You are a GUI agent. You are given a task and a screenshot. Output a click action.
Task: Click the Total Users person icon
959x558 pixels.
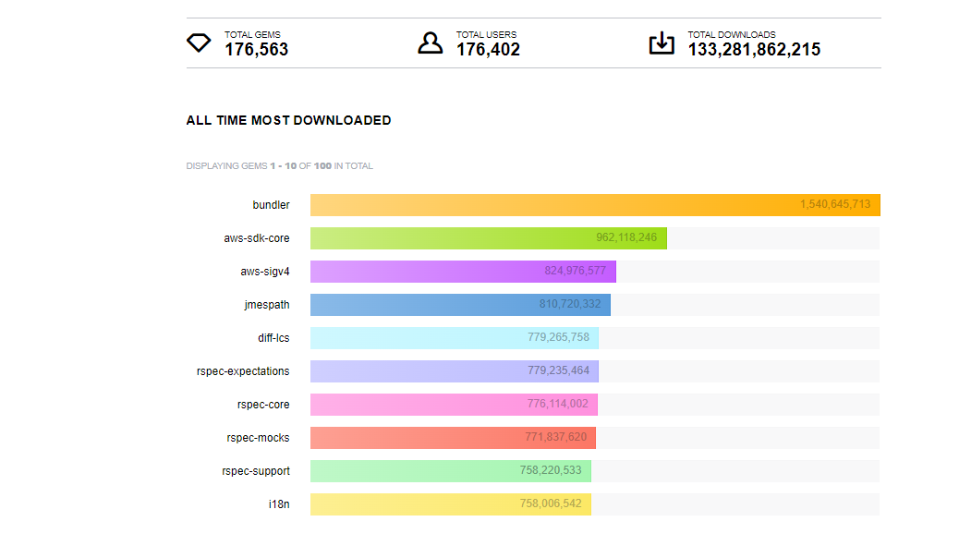point(430,42)
